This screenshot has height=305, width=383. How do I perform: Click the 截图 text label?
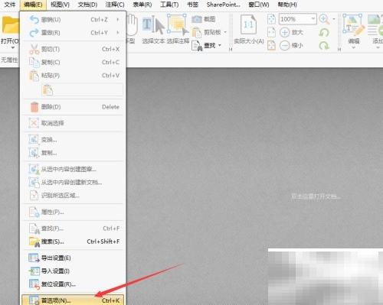[210, 19]
